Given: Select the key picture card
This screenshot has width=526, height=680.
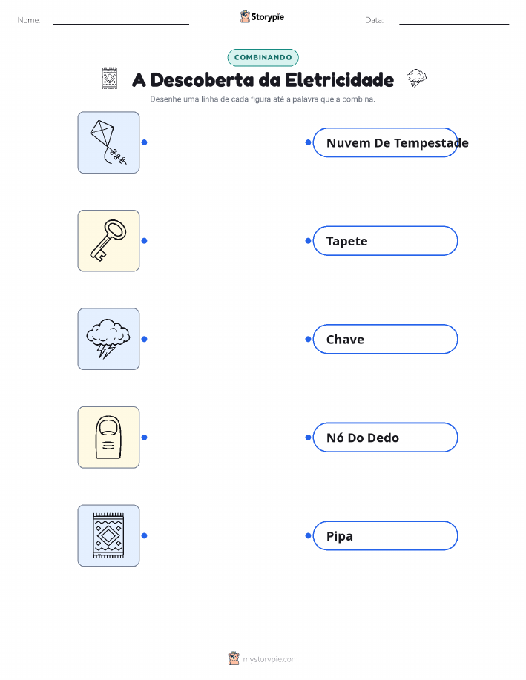Looking at the screenshot, I should point(108,241).
